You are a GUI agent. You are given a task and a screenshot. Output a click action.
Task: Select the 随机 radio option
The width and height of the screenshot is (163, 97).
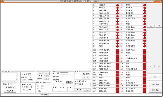click(x=38, y=86)
